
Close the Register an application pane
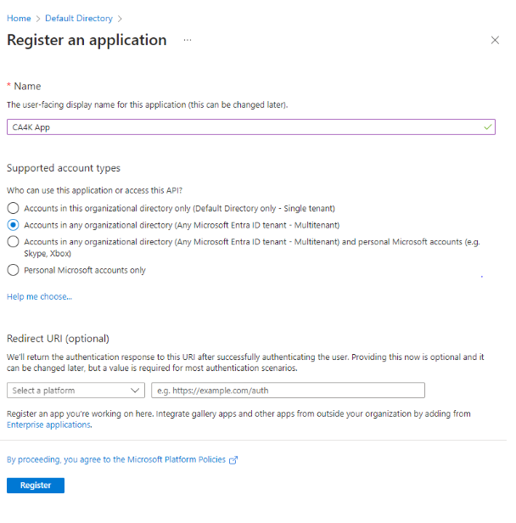coord(495,40)
